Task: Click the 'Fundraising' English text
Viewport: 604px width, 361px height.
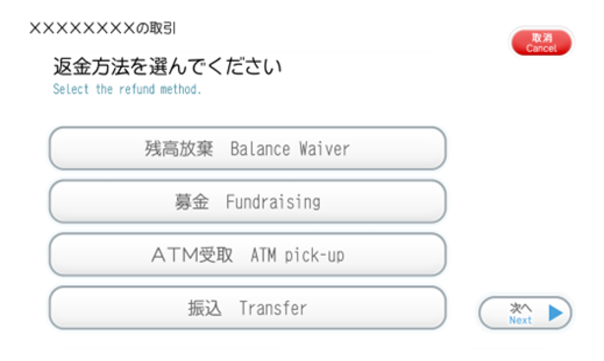Action: coord(273,202)
